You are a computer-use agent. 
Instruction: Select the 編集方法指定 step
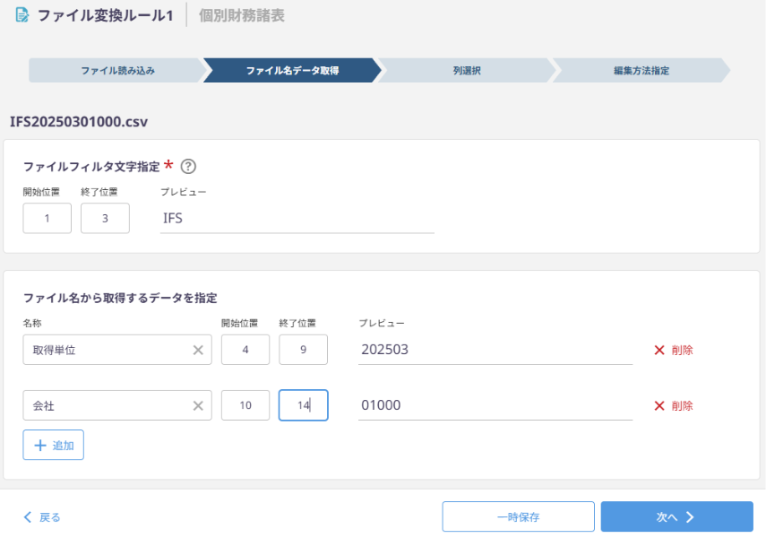click(641, 71)
